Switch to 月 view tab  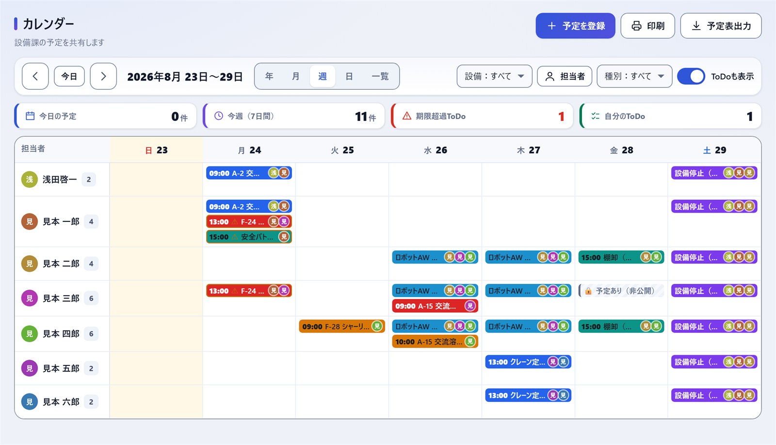click(x=296, y=76)
